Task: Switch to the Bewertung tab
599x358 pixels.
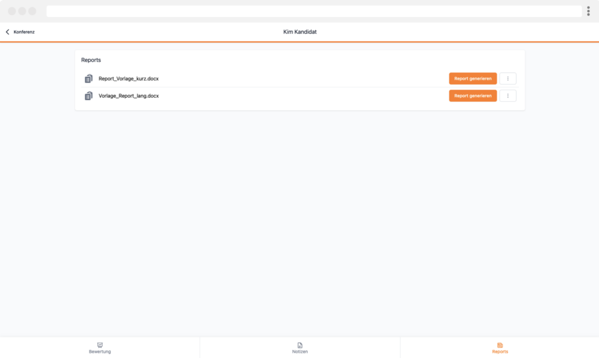Action: 99,348
